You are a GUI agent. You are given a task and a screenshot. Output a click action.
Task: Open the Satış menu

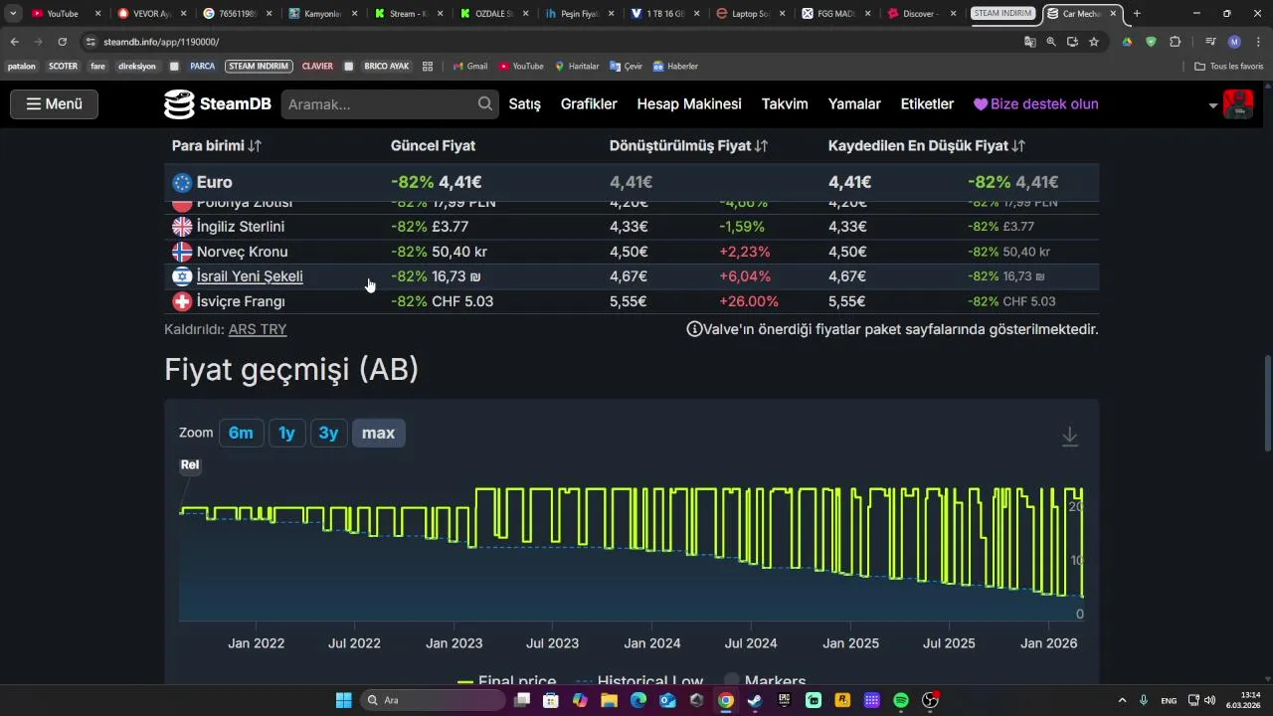click(525, 104)
